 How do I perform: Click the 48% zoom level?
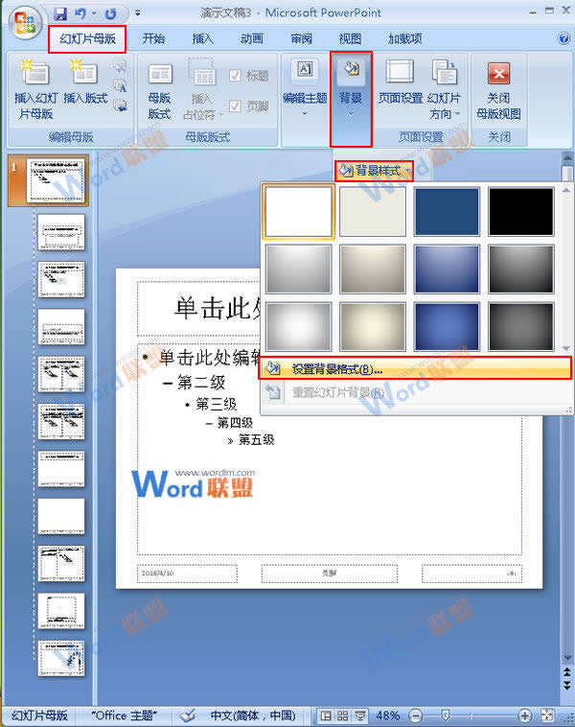pyautogui.click(x=388, y=715)
